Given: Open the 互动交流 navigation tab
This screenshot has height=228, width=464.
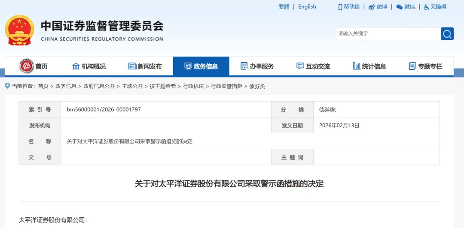Looking at the screenshot, I should [313, 66].
